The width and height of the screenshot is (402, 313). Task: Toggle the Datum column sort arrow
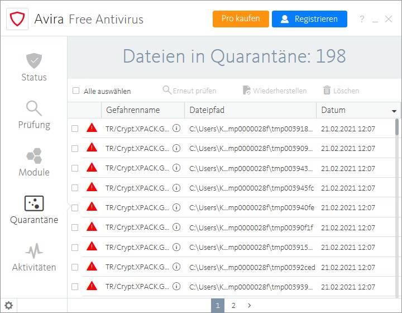tap(394, 111)
